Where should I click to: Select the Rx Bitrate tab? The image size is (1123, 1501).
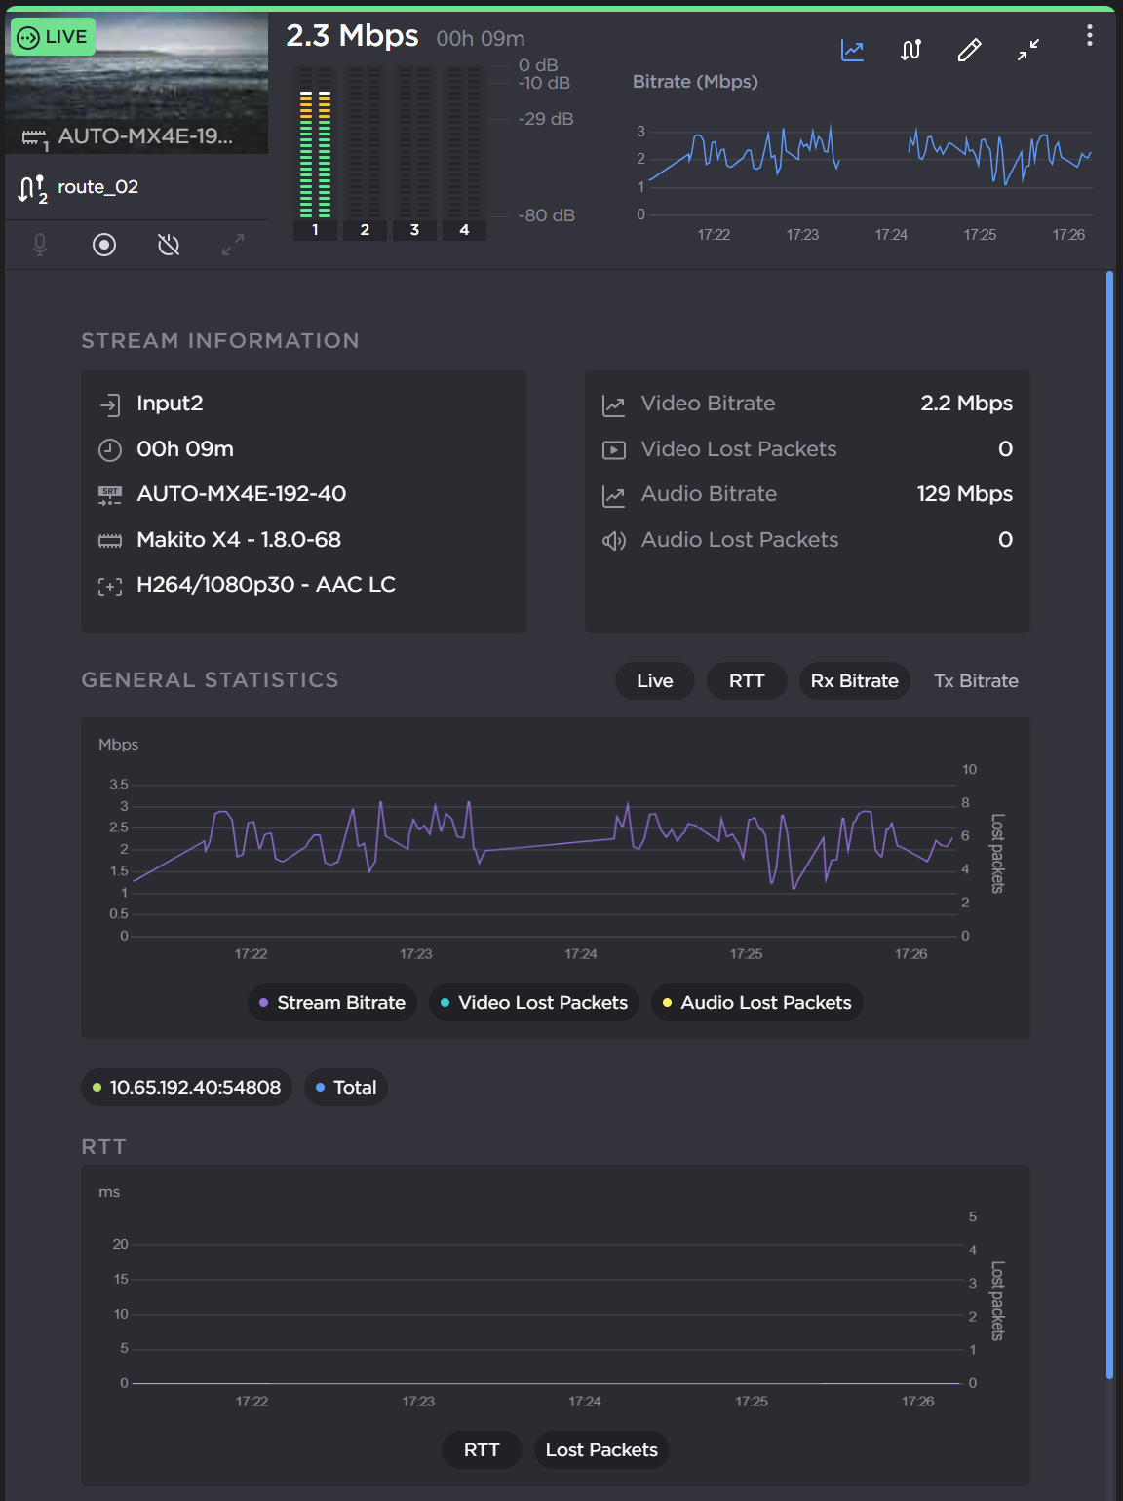[854, 680]
